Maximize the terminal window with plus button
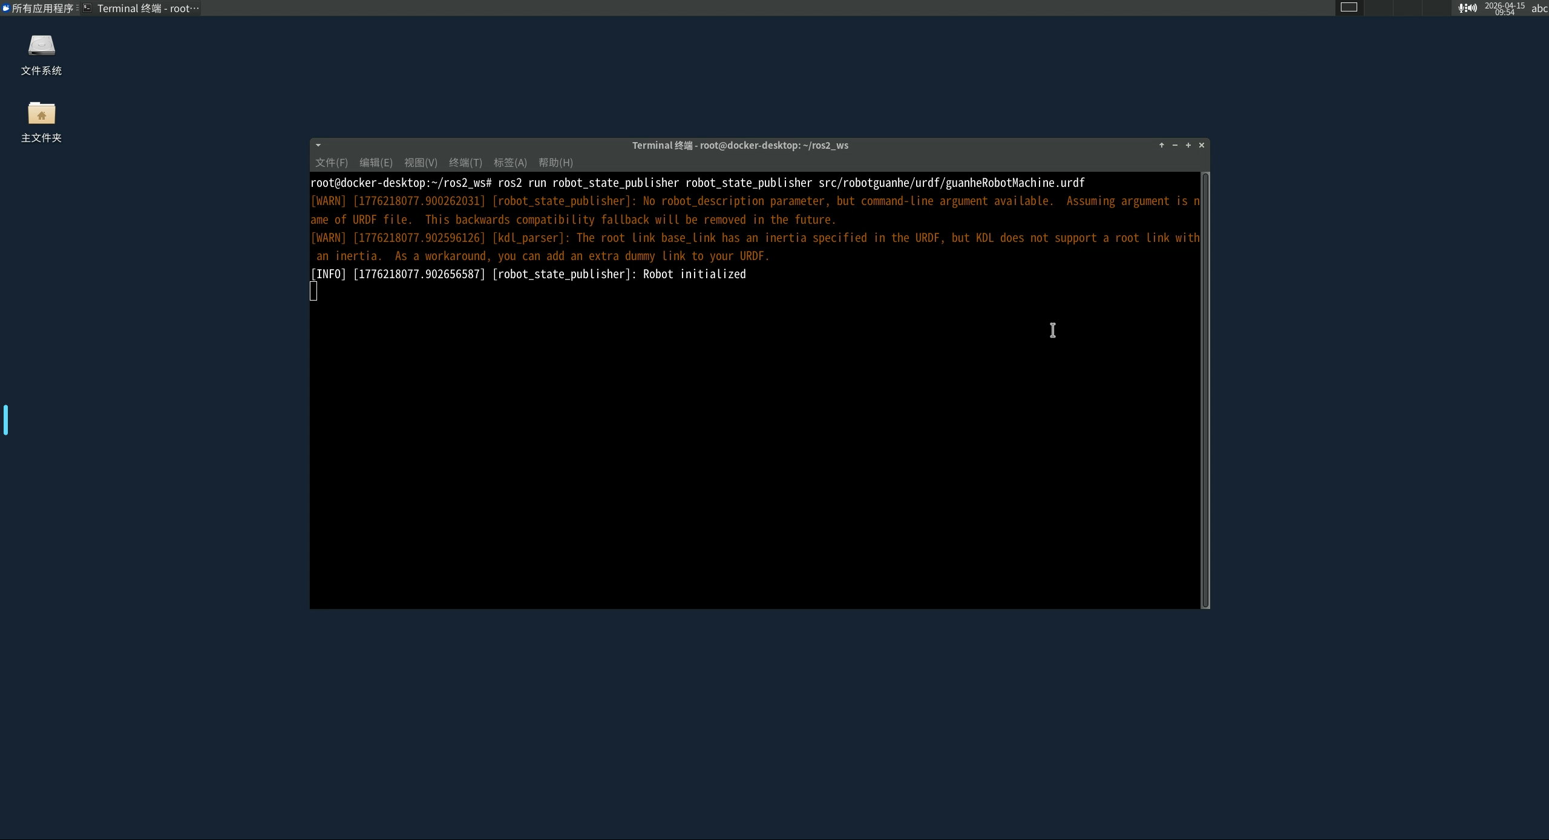The image size is (1549, 840). 1188,145
